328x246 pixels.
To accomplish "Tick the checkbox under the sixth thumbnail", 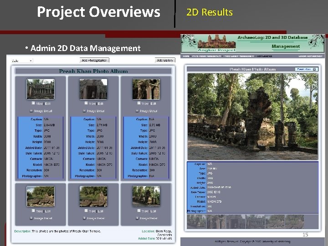I will [x=138, y=210].
